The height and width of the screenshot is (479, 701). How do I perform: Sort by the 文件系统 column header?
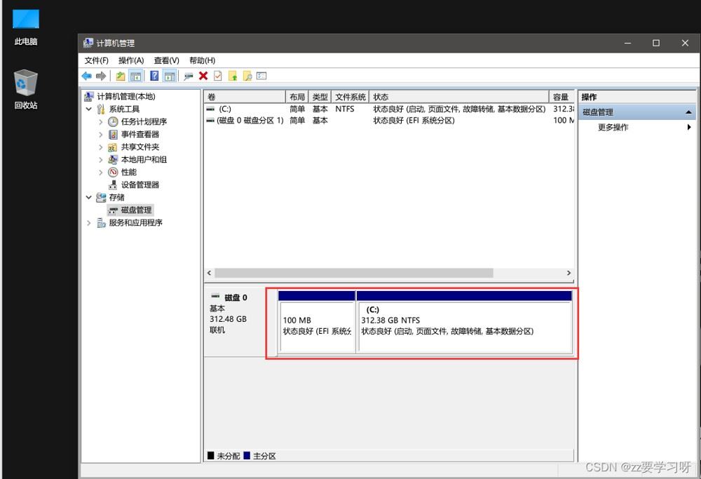[350, 97]
